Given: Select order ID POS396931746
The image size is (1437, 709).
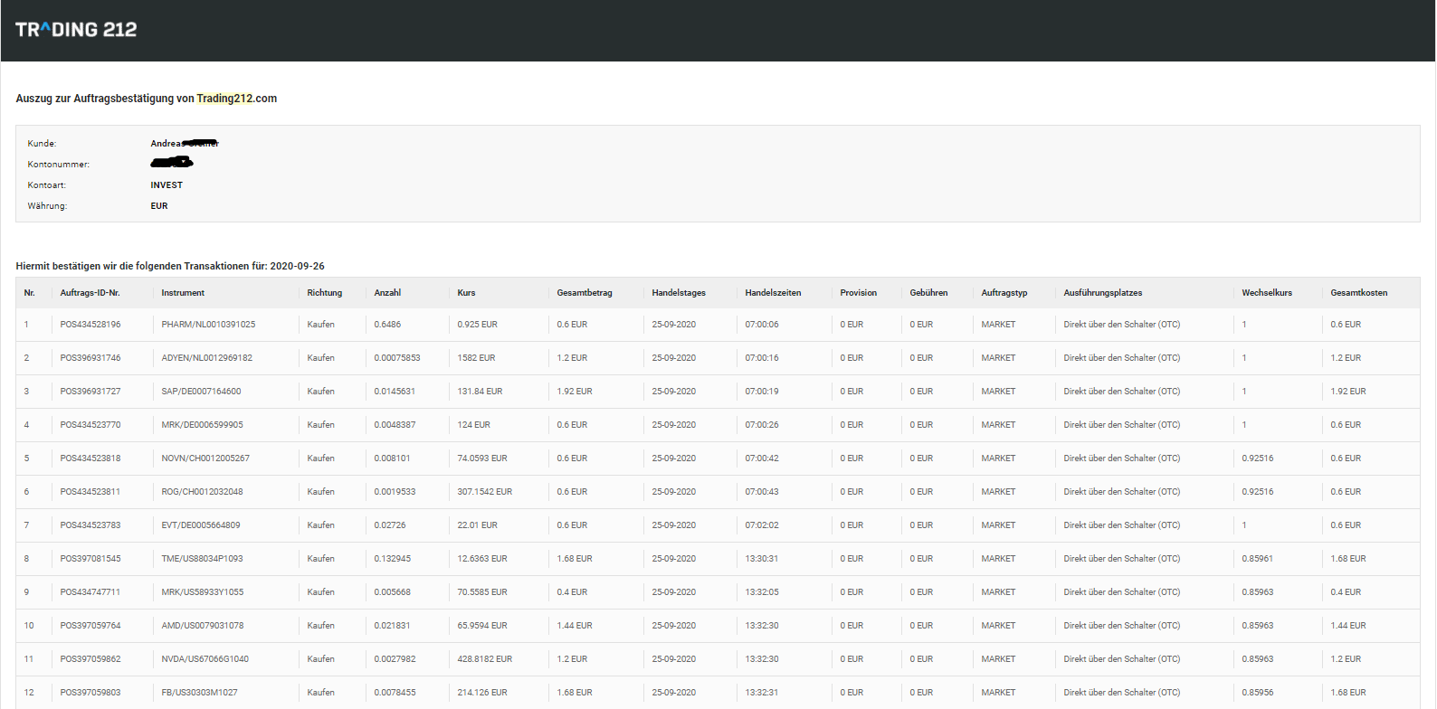Looking at the screenshot, I should click(90, 358).
